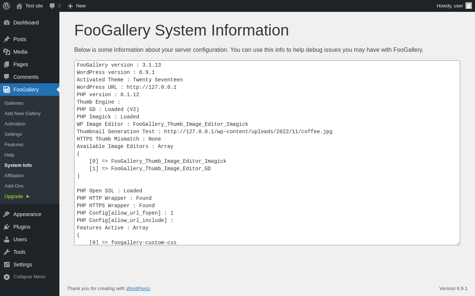475x296 pixels.
Task: Click the PHP Open SSL : Loaded line
Action: (x=109, y=191)
